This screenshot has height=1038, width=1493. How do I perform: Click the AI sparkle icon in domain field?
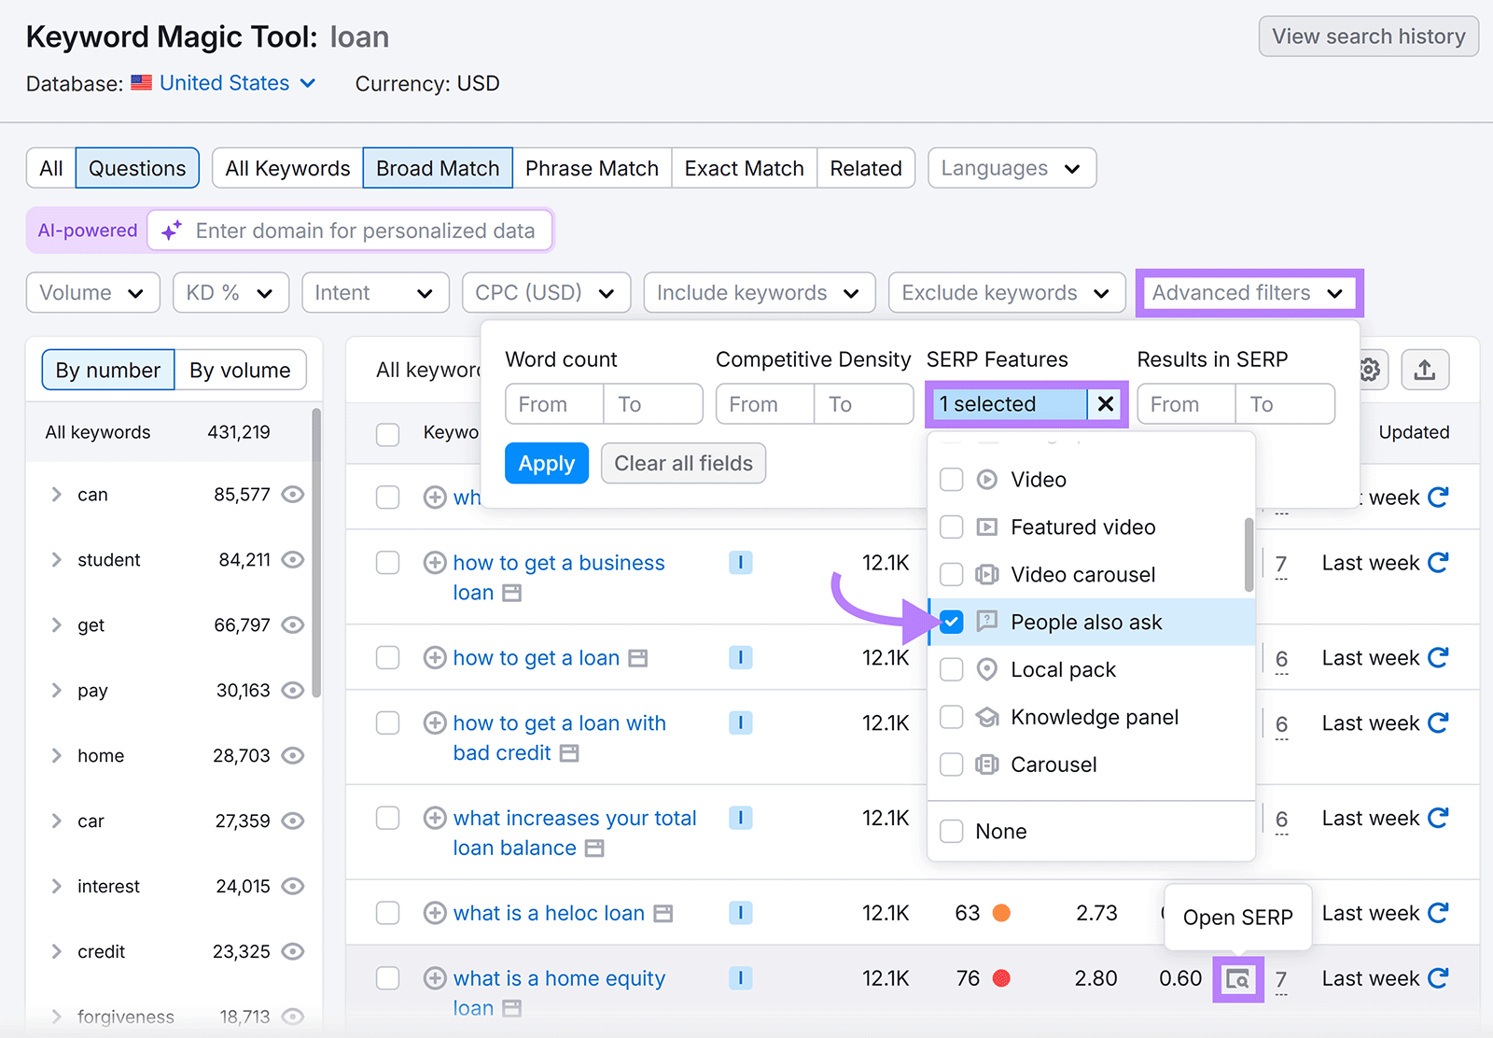coord(170,231)
